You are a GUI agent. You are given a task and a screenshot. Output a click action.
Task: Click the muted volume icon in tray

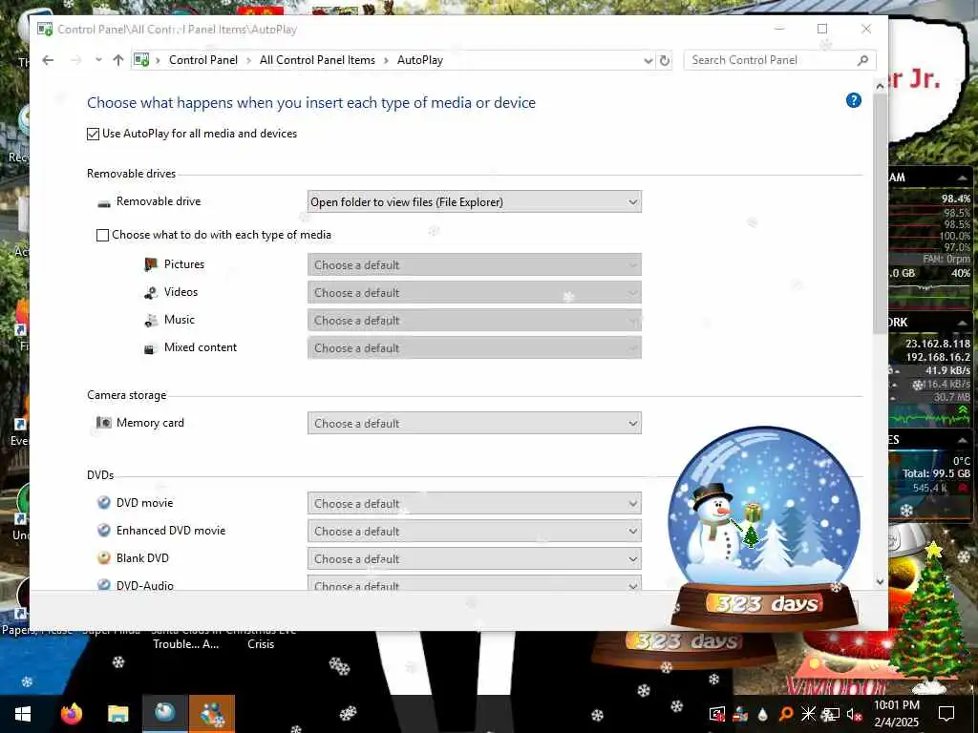pos(854,714)
